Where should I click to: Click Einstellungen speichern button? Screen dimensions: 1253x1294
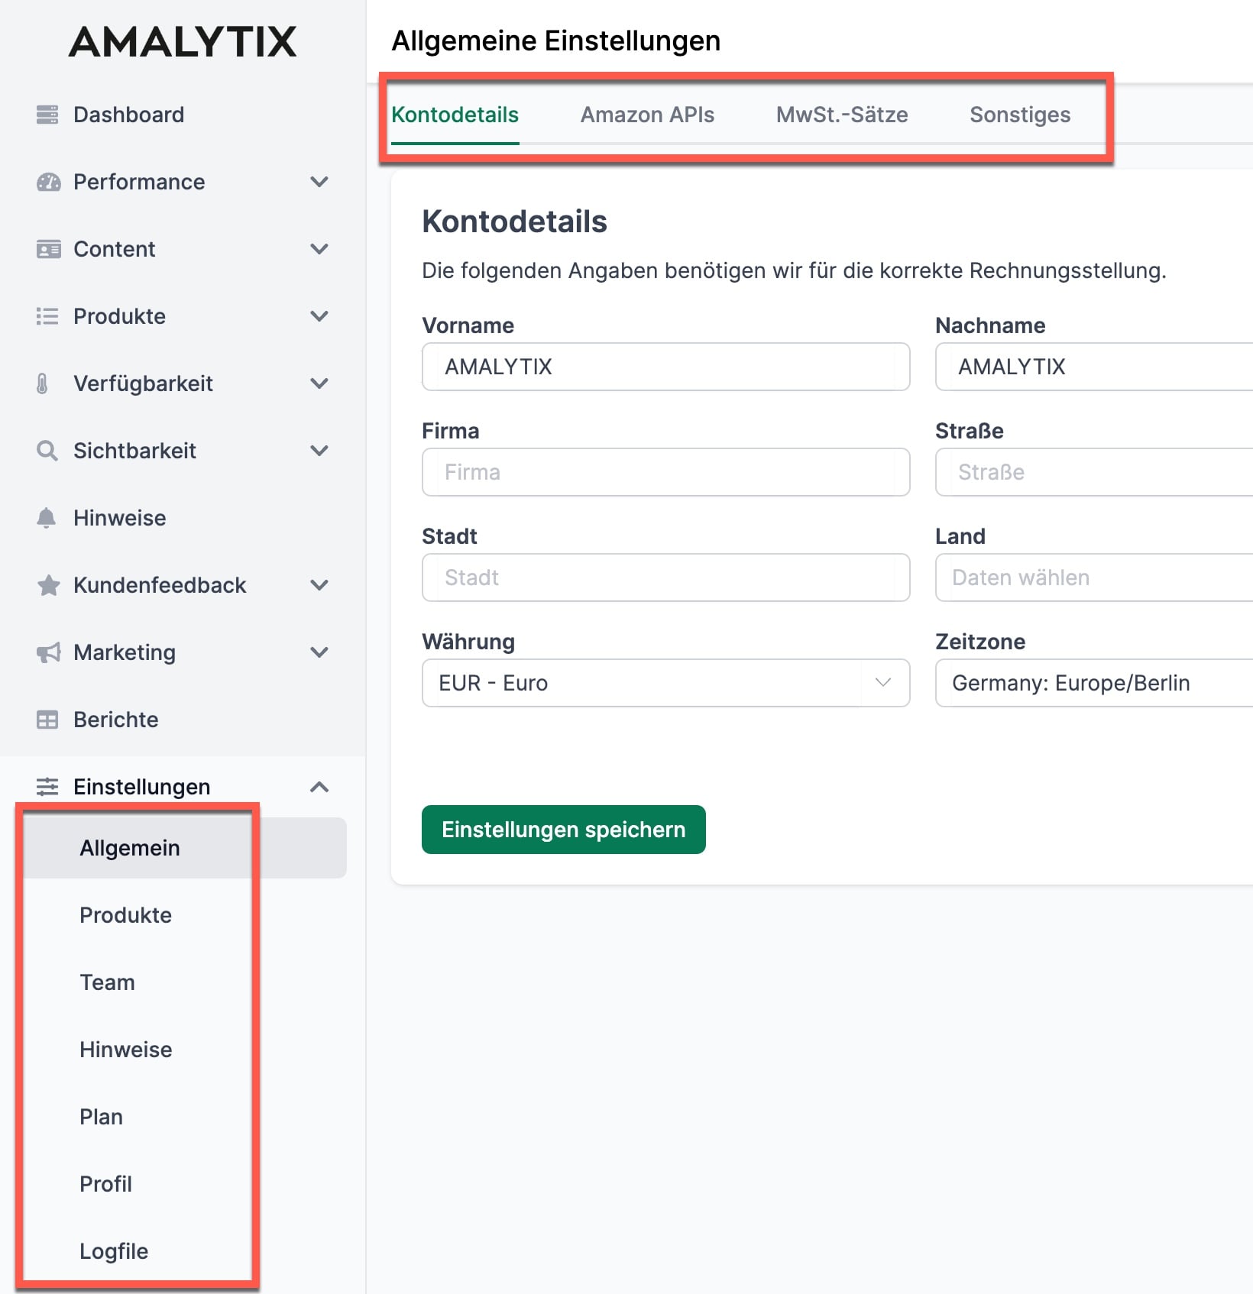[564, 830]
